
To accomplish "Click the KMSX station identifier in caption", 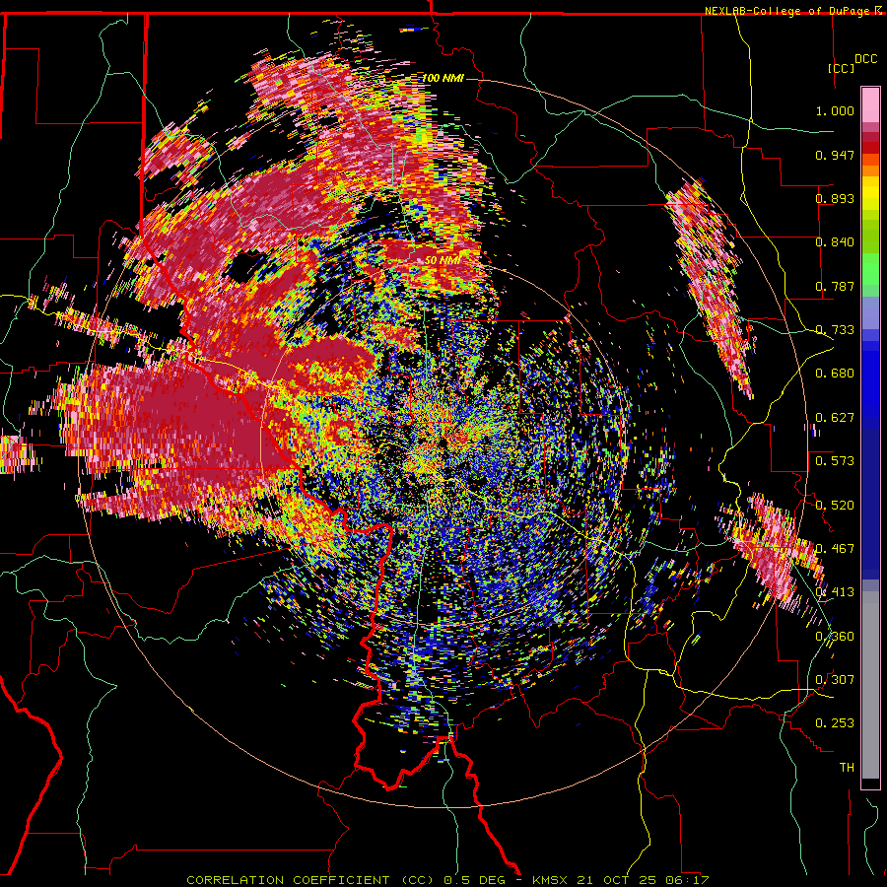I will 552,880.
